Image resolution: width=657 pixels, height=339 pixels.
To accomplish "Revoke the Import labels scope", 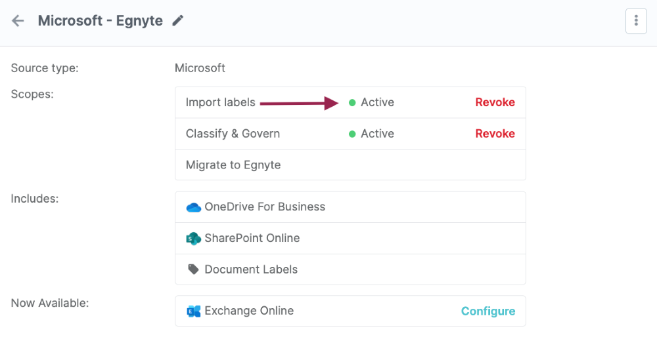I will (495, 102).
